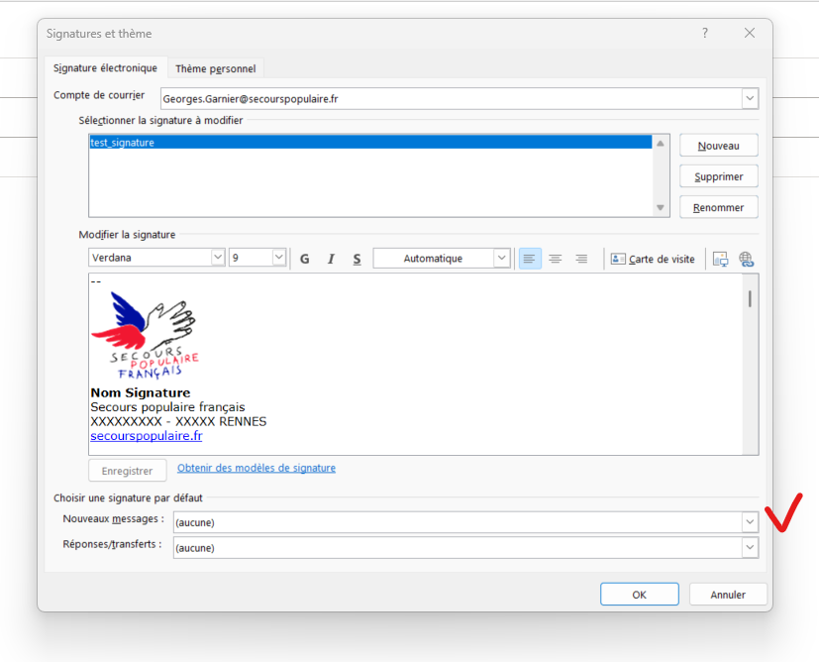819x662 pixels.
Task: Click the Nouveau button
Action: point(718,146)
